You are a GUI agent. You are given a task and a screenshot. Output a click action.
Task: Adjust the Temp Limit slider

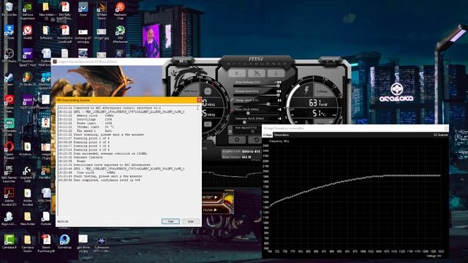click(x=257, y=104)
